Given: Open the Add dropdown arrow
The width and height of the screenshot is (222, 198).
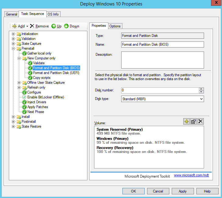Looking at the screenshot, I should pos(27,26).
